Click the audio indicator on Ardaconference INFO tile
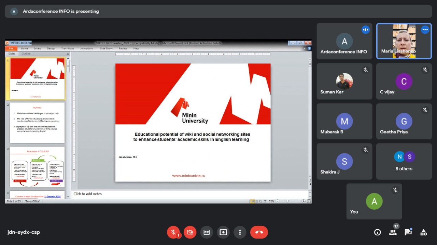437x245 pixels. pyautogui.click(x=366, y=30)
